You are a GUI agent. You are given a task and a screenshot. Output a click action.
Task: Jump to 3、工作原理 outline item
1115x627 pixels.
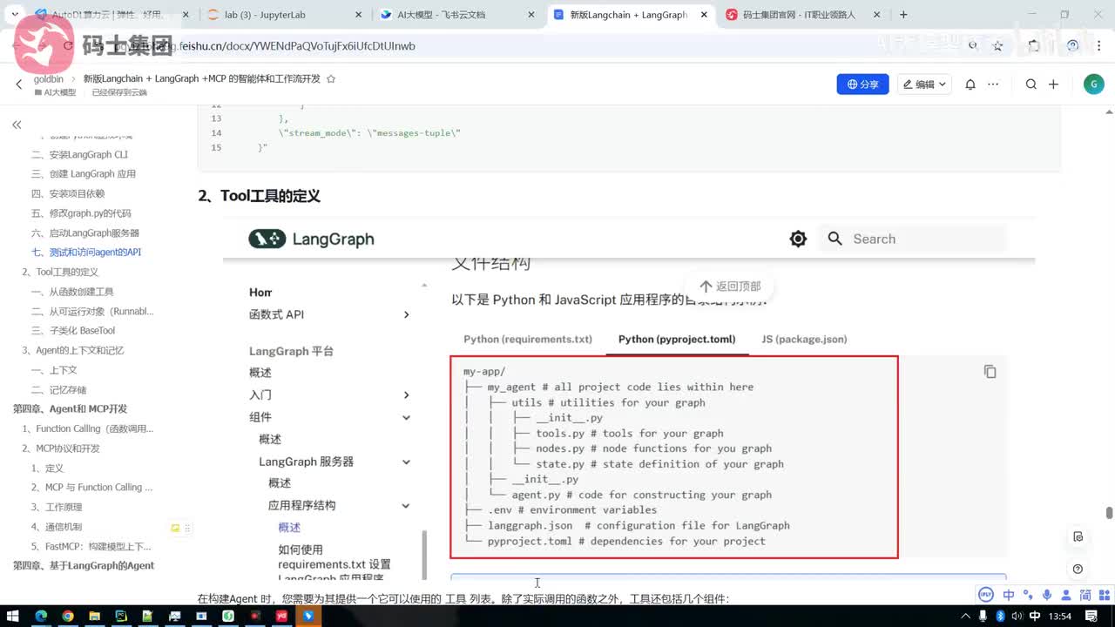pyautogui.click(x=57, y=507)
